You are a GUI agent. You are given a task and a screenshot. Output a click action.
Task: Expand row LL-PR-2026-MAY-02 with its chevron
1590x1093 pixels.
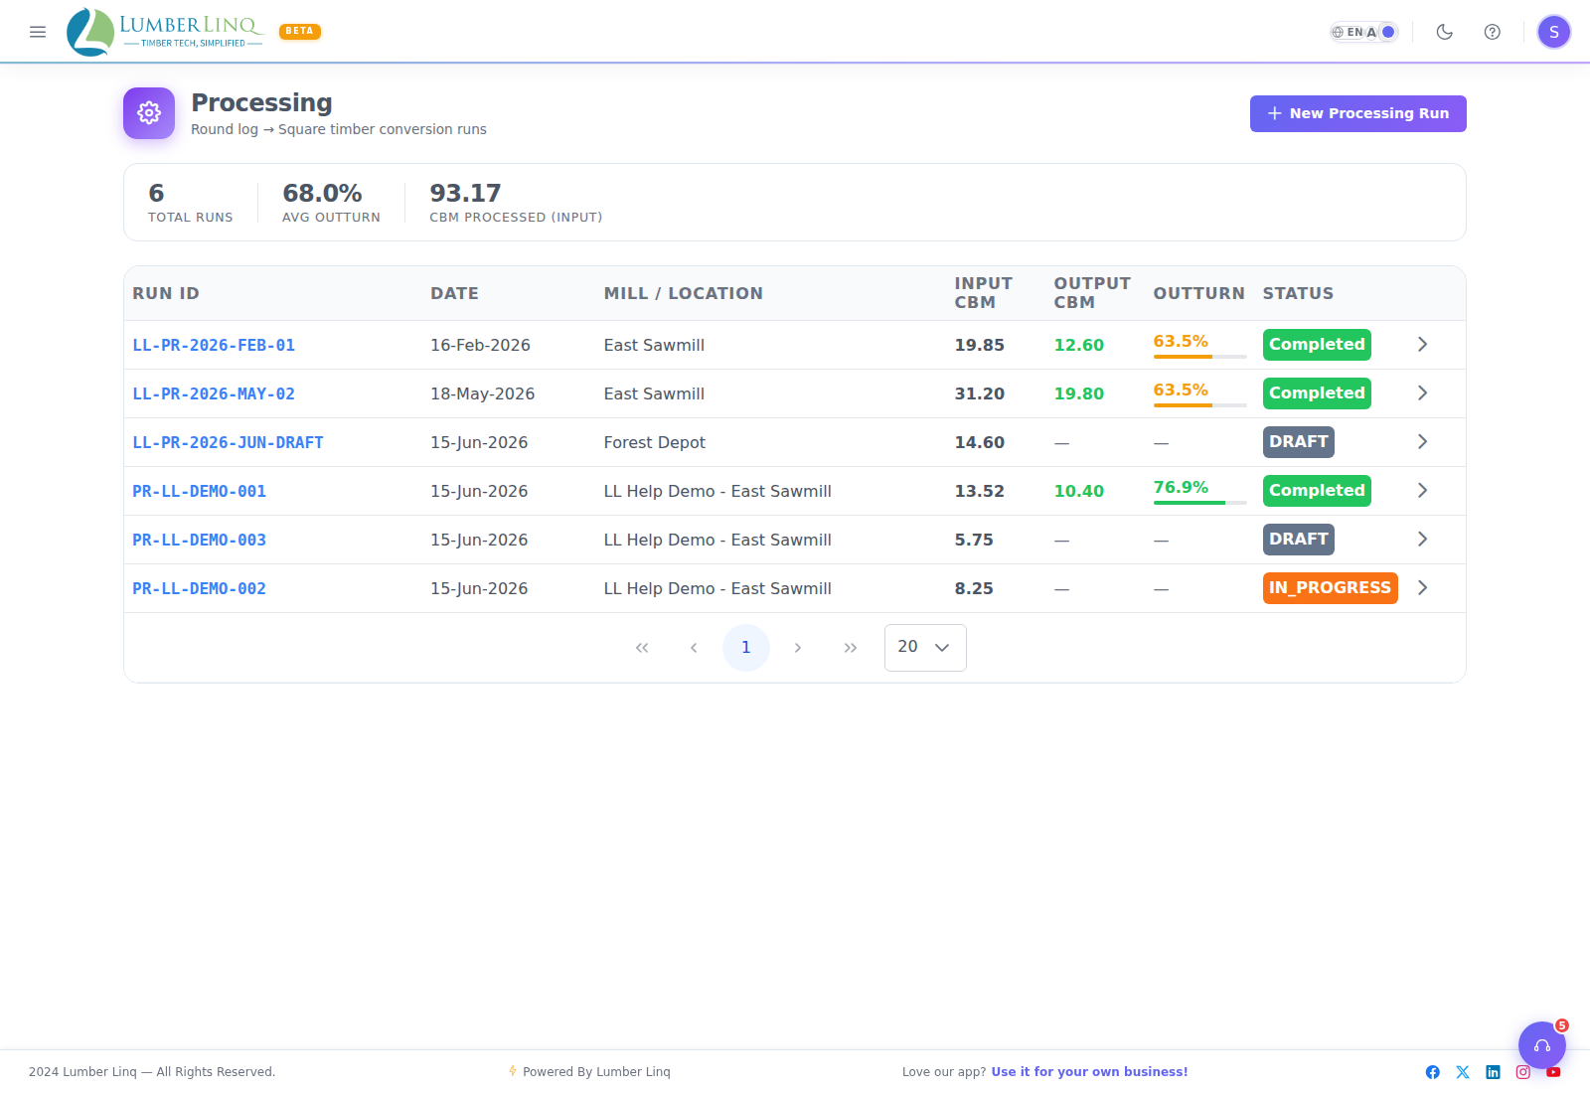(1423, 393)
